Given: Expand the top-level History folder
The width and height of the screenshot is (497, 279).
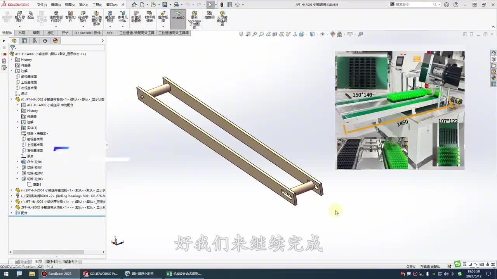Looking at the screenshot, I should pyautogui.click(x=11, y=60).
